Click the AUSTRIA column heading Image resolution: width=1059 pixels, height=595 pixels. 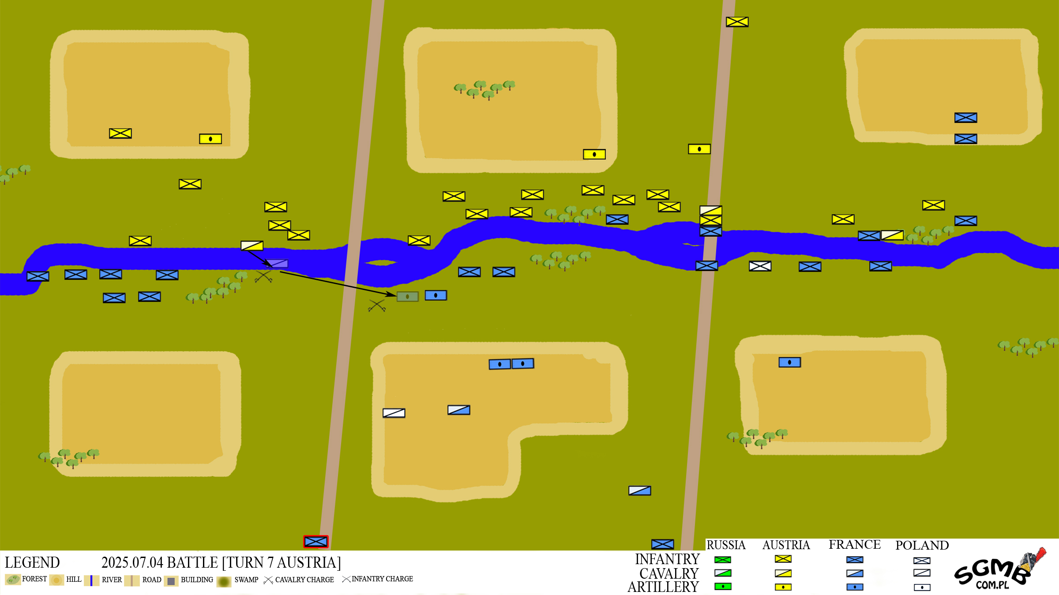pos(786,545)
